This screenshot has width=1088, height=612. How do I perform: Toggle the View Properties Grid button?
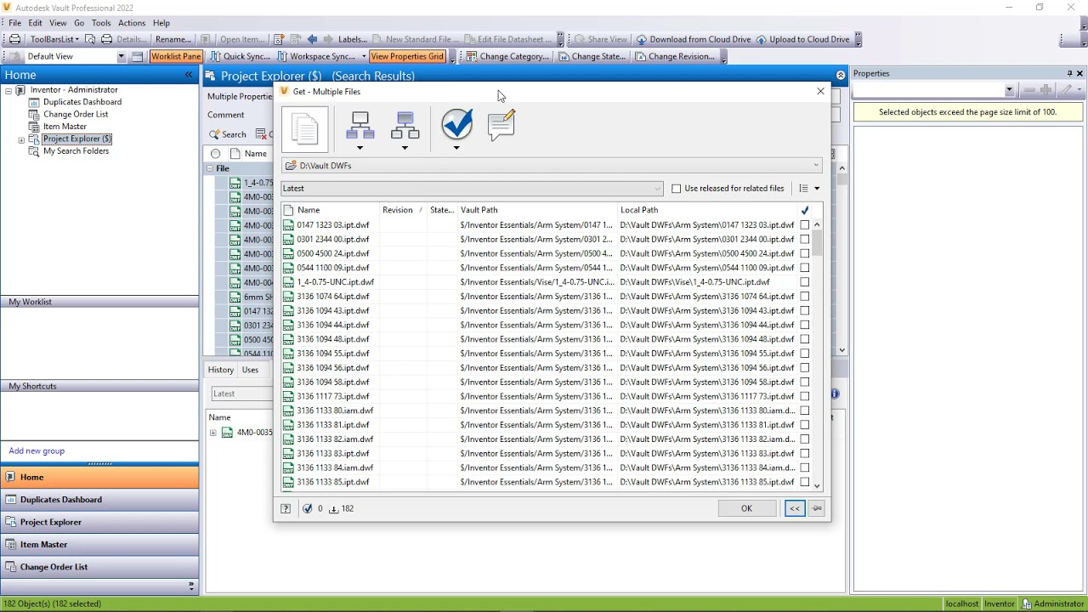pyautogui.click(x=407, y=56)
